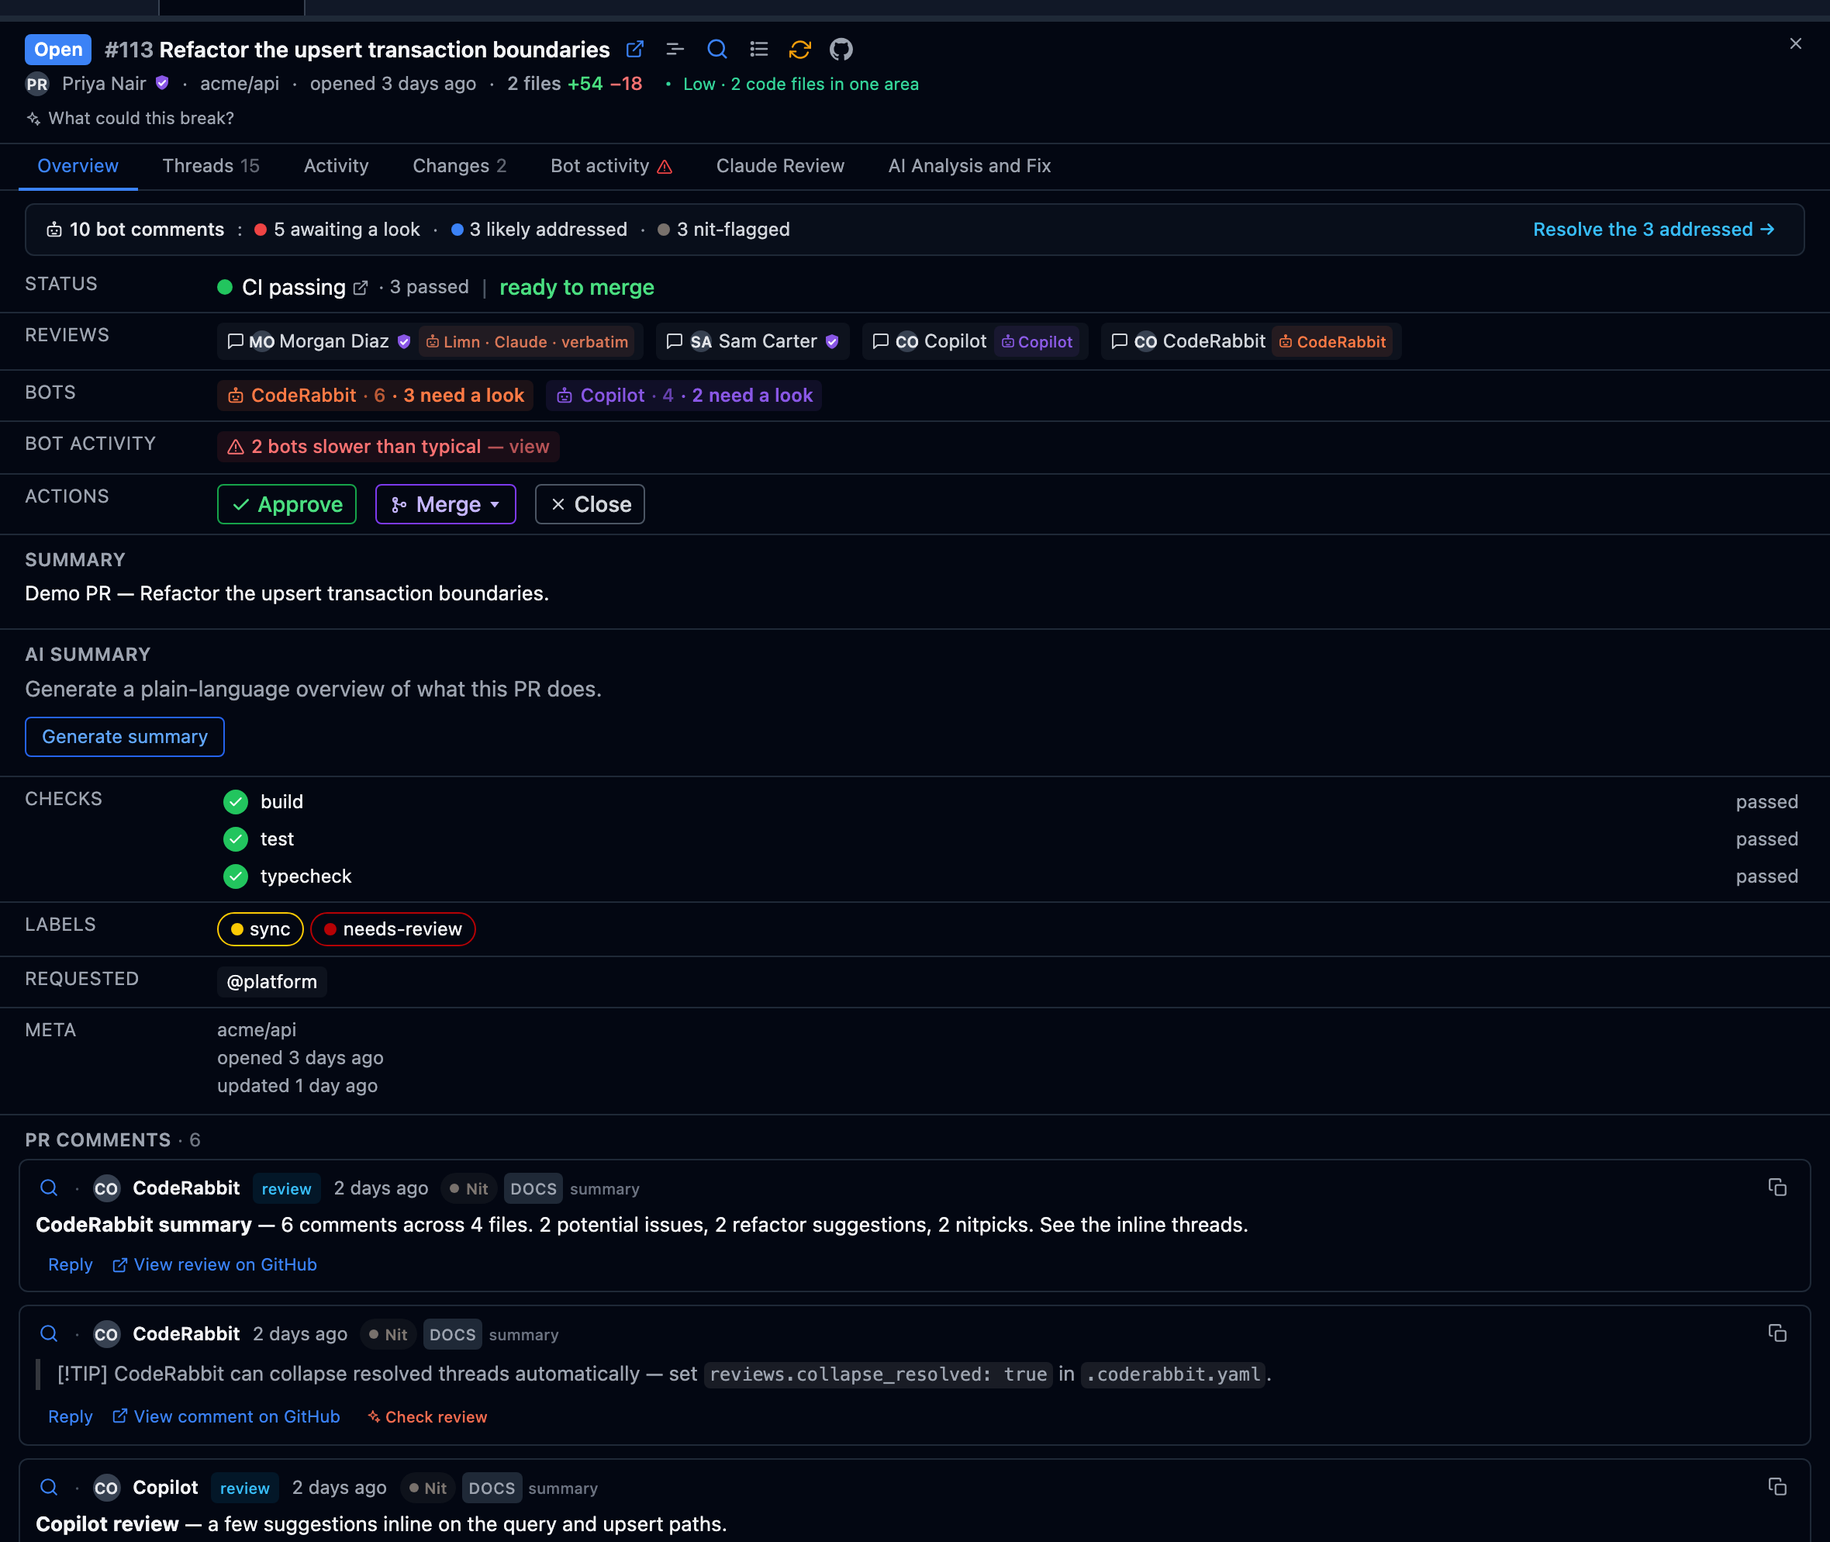Click the 'Limn · Claude · verbatim' tag
Screen dimensions: 1830x1542
click(x=528, y=342)
